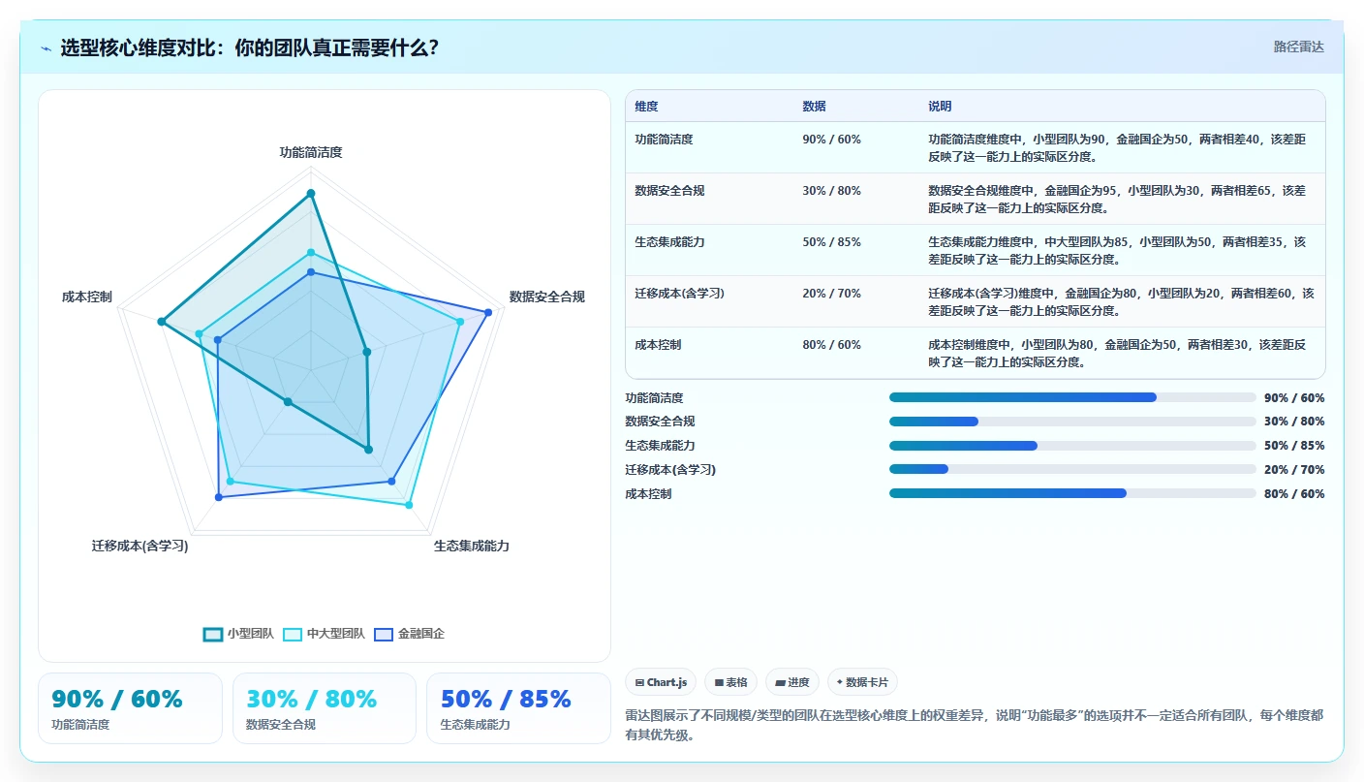Screen dimensions: 1364x782
Task: Click the 路径雷达 label in header
Action: (1298, 47)
